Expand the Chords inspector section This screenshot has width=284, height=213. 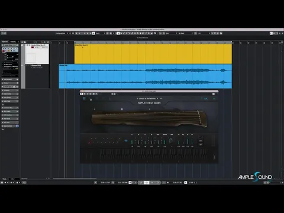tap(10, 83)
